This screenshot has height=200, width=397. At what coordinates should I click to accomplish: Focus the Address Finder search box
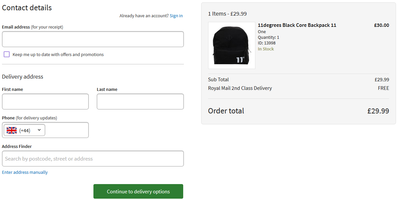click(x=93, y=159)
